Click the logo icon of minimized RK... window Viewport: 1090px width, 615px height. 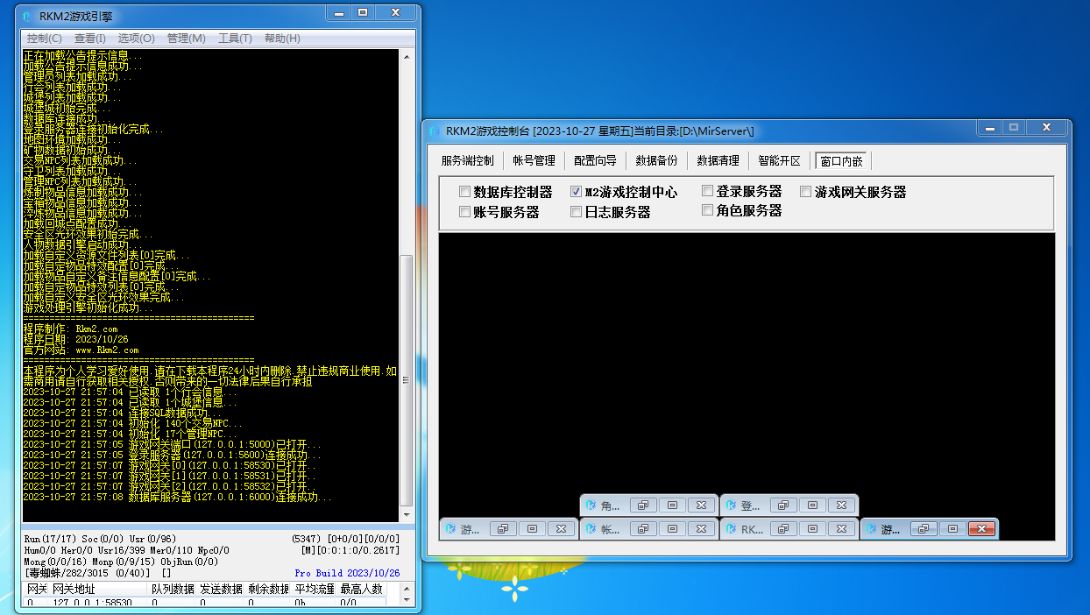(731, 529)
